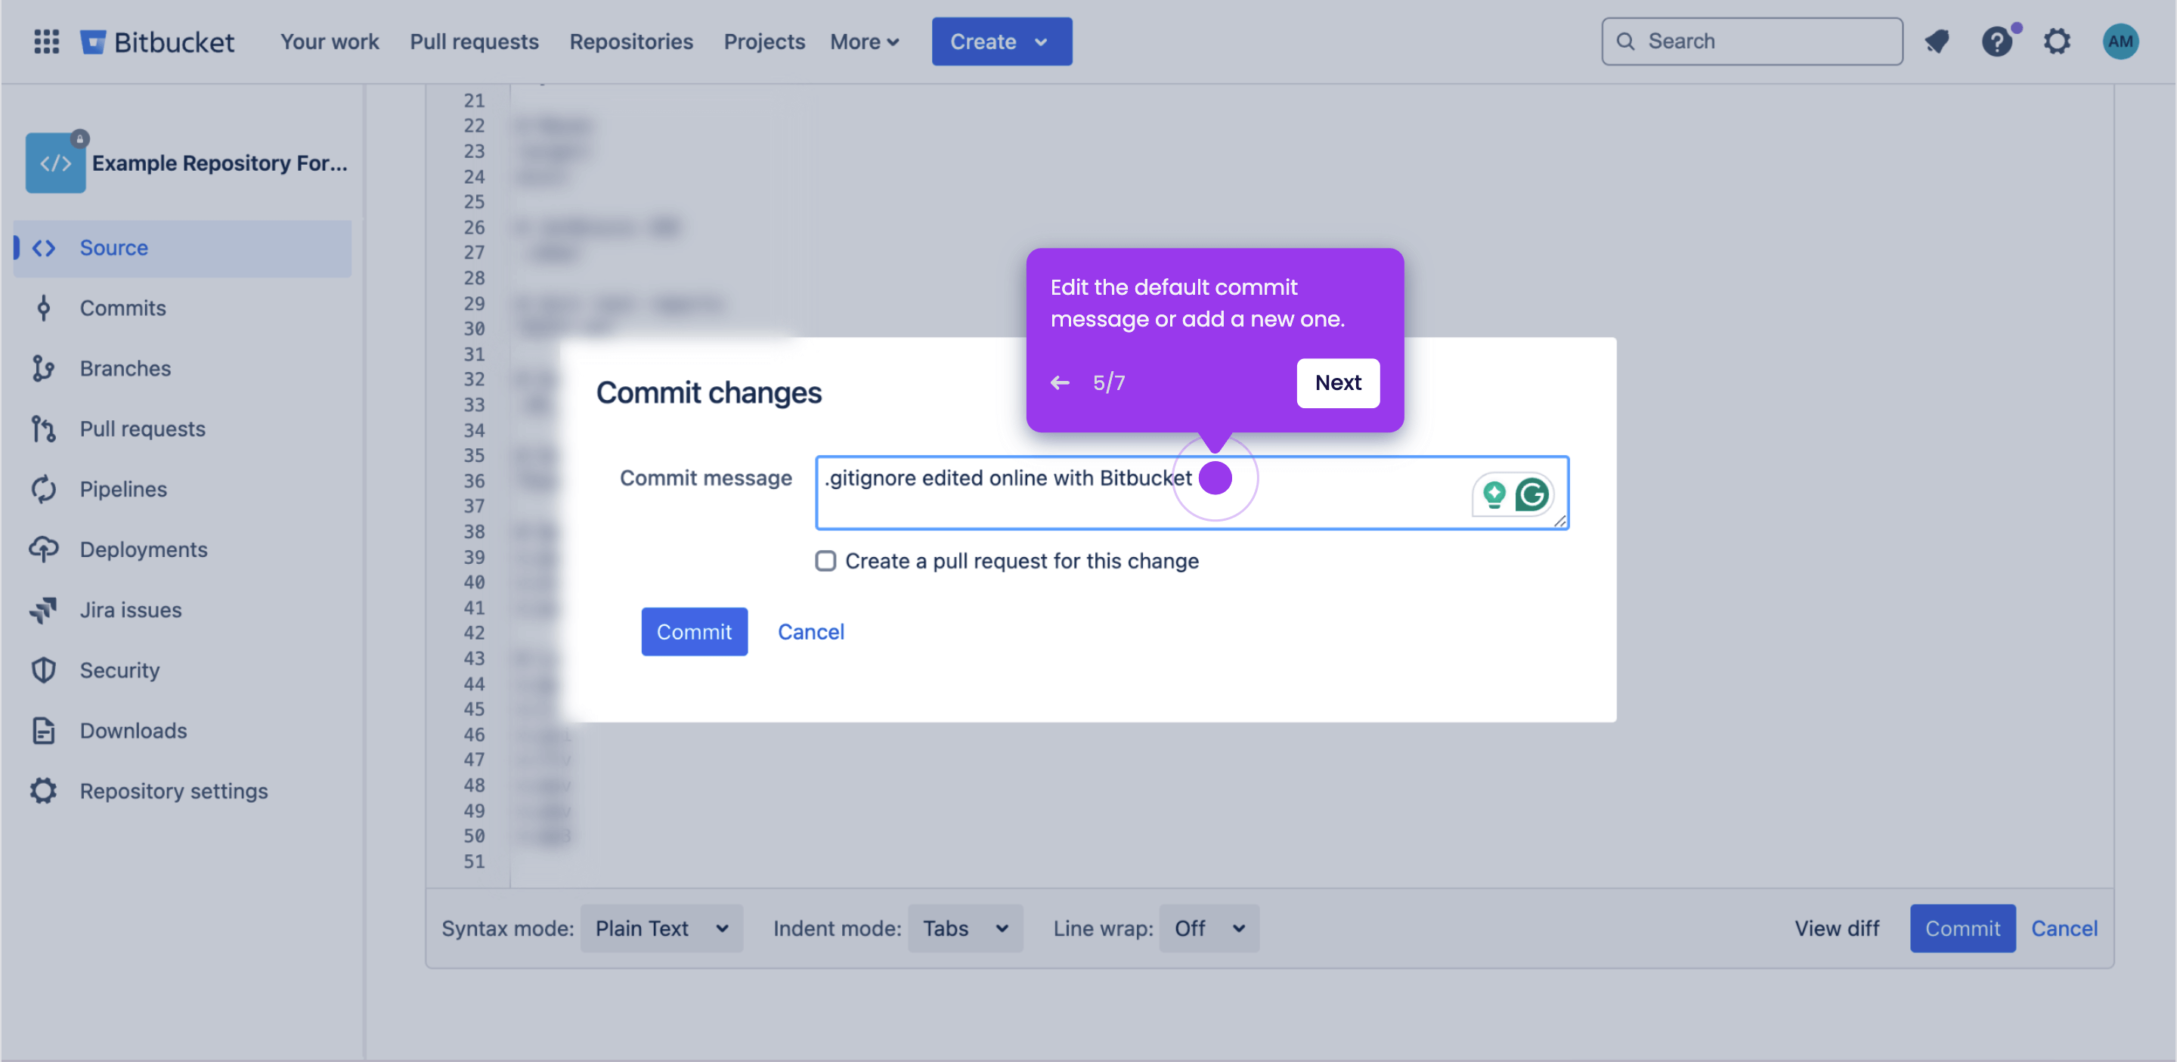Click the Search field in header
Viewport: 2177px width, 1062px height.
pos(1752,42)
